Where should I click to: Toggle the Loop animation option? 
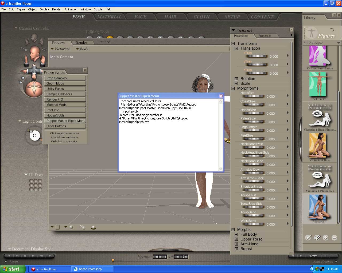pyautogui.click(x=6, y=262)
